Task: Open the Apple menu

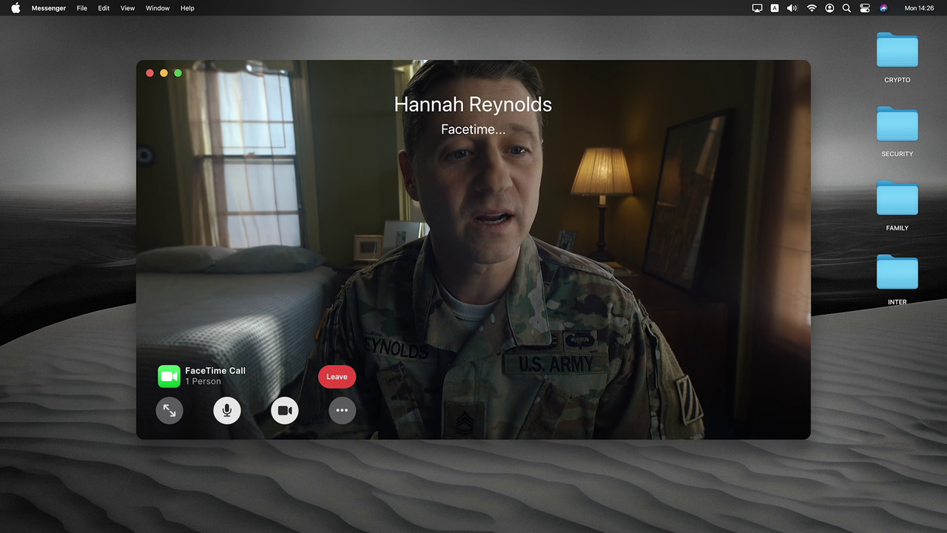Action: click(16, 8)
